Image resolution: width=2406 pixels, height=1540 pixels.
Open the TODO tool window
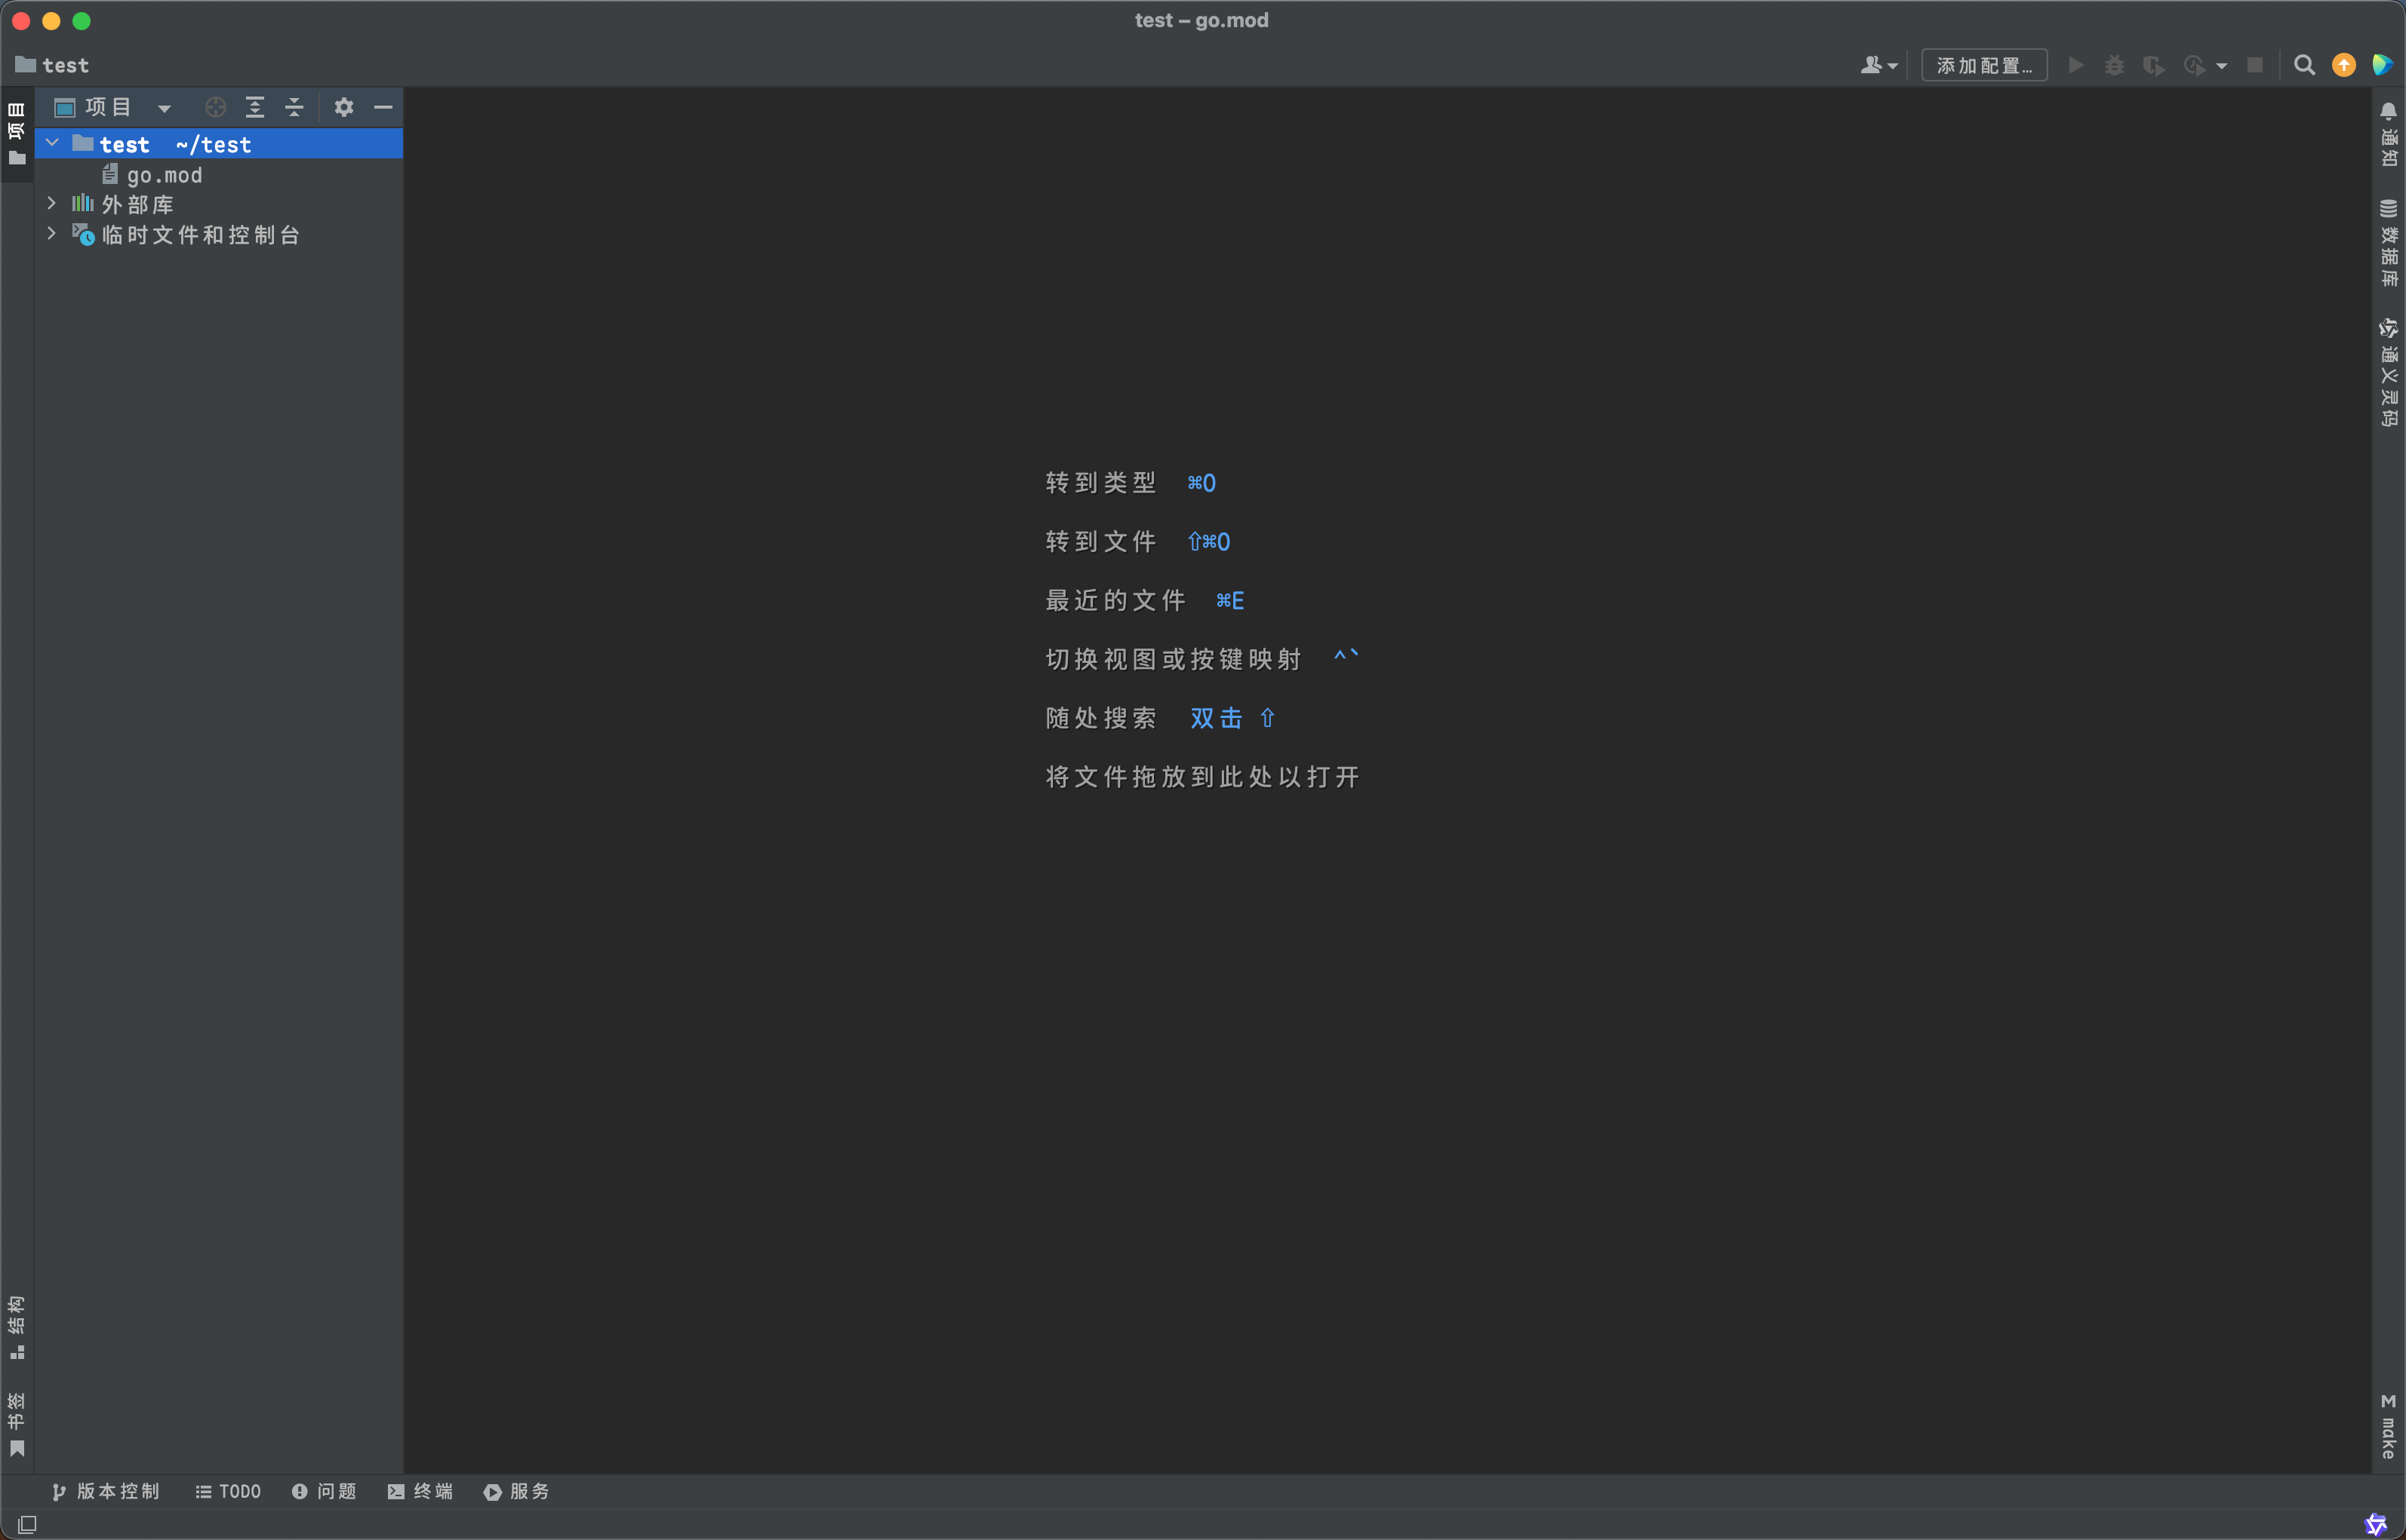coord(228,1491)
